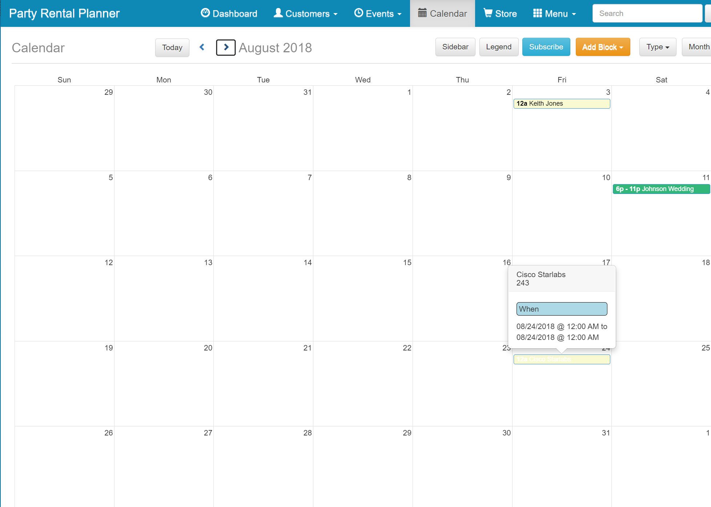711x507 pixels.
Task: Click the Menu grid icon
Action: coord(538,13)
